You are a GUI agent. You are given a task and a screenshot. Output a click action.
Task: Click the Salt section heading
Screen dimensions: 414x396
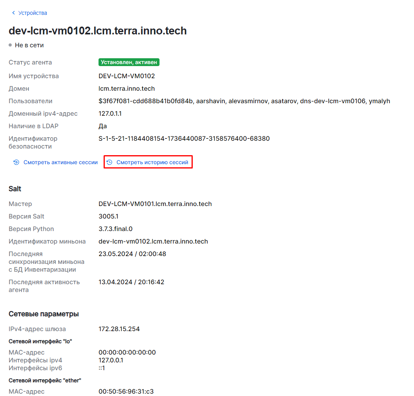coord(15,189)
